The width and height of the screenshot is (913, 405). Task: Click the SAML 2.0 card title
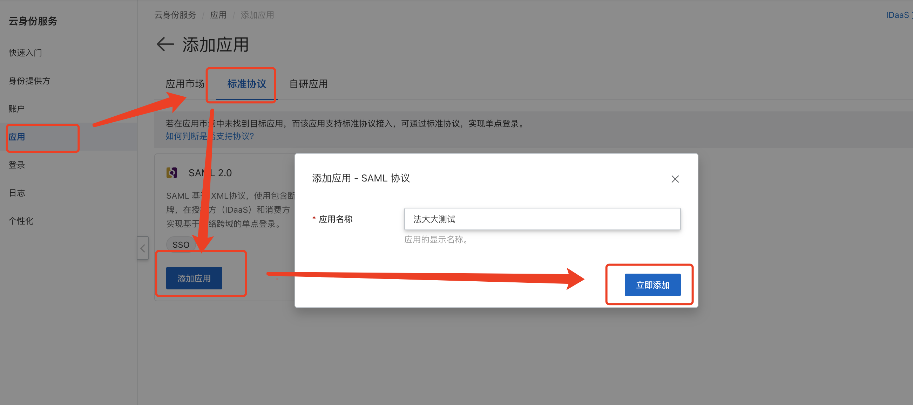click(x=210, y=173)
